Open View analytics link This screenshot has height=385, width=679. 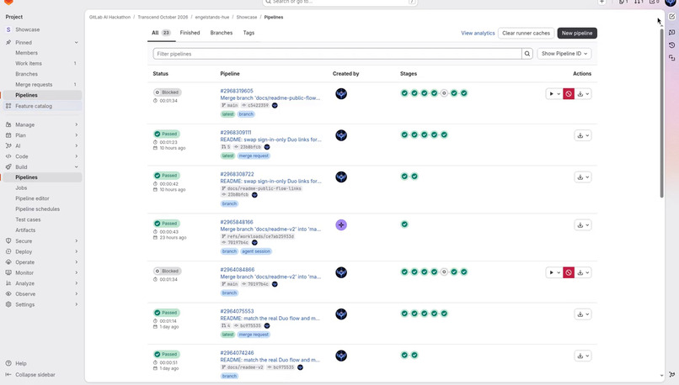[478, 34]
